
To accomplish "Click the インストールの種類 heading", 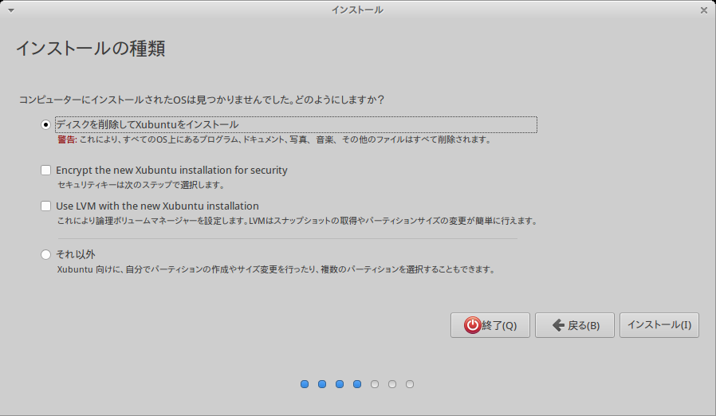I will coord(90,49).
